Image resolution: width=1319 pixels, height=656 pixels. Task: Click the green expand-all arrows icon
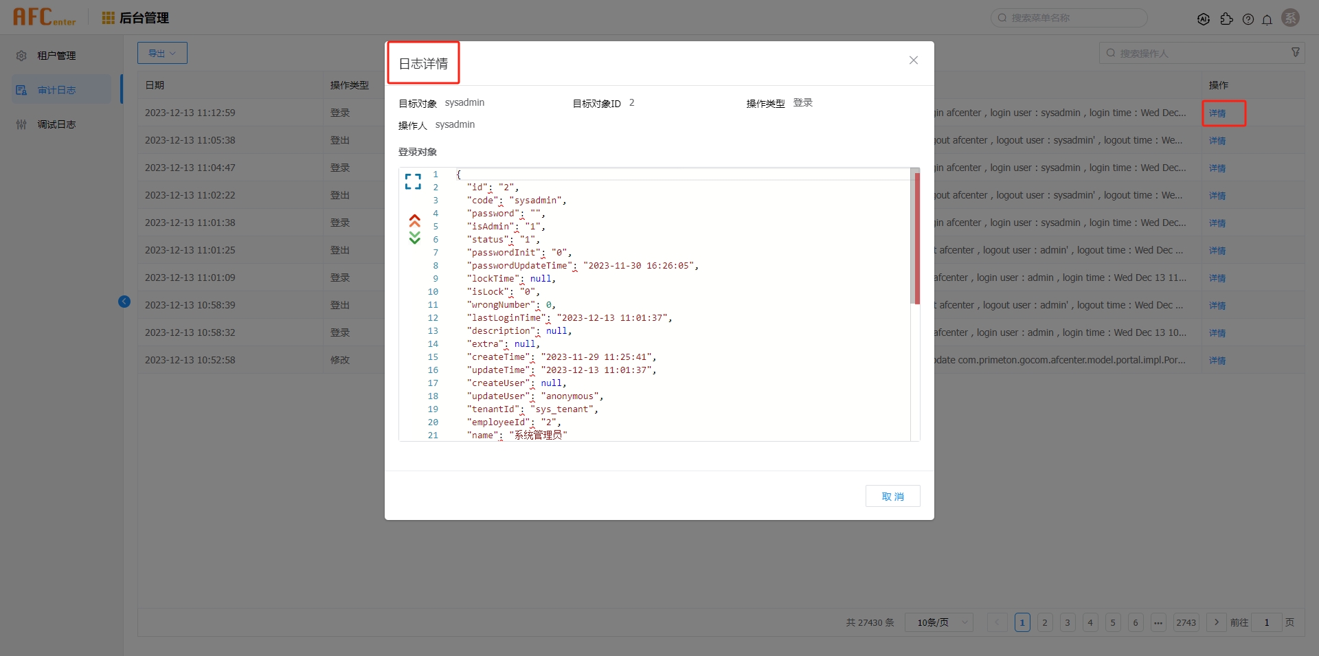coord(414,238)
